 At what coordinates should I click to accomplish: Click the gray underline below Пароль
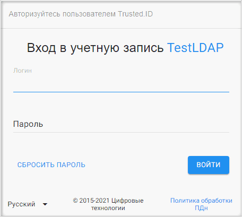(121, 132)
